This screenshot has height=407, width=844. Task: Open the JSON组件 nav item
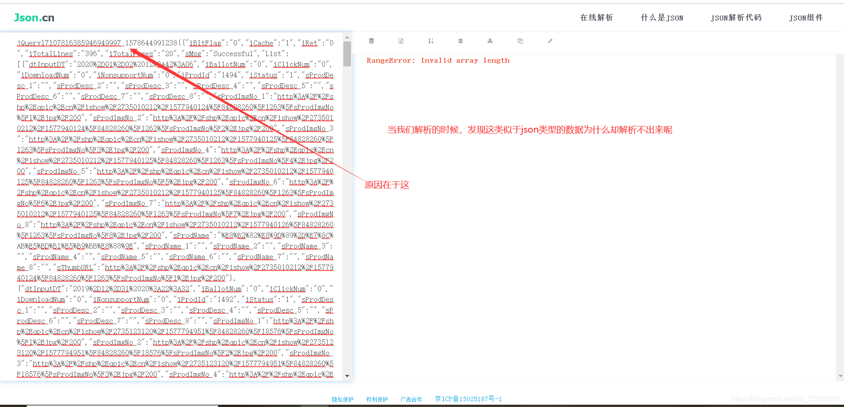tap(806, 18)
